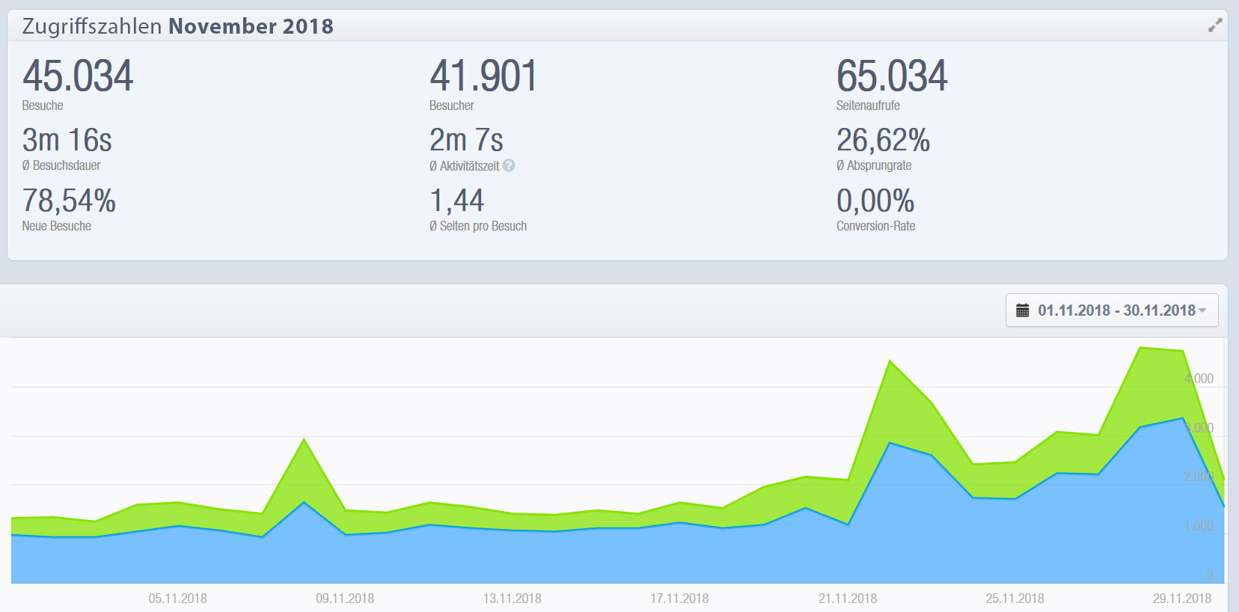Select the 45.034 Besuche figure
Screen dimensions: 1239x612
coord(78,76)
